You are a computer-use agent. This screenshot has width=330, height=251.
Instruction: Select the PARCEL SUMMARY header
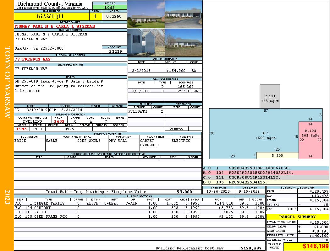(297, 217)
